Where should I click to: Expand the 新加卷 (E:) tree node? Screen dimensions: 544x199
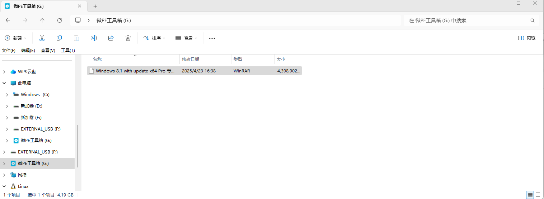[x=7, y=118]
